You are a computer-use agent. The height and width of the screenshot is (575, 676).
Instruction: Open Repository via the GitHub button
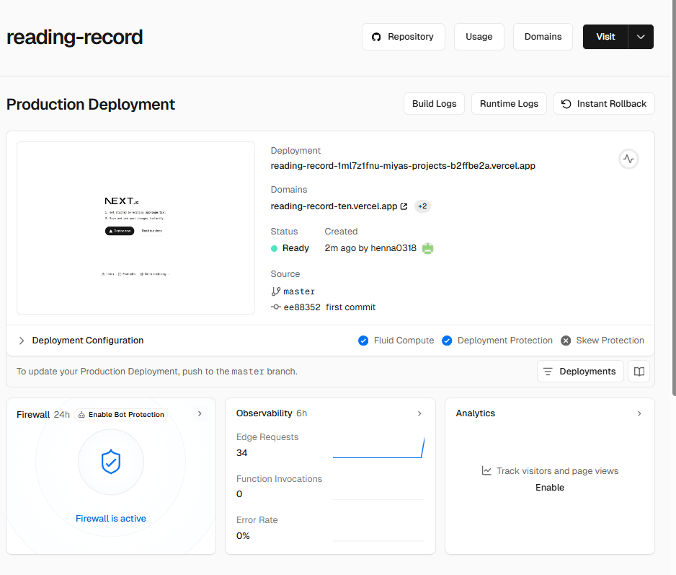click(403, 37)
